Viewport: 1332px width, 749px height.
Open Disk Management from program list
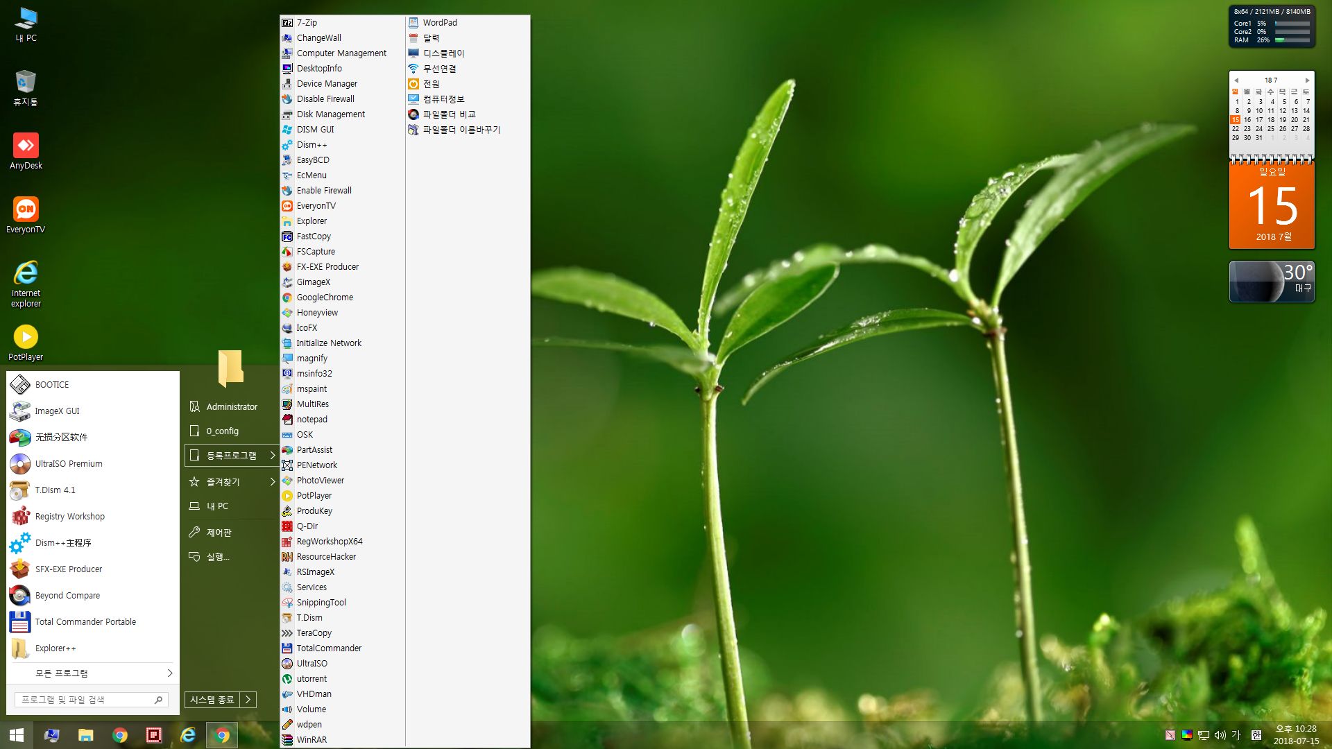point(342,114)
